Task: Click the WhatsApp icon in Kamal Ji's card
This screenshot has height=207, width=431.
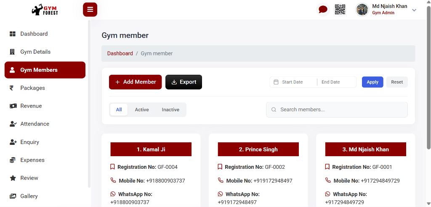Action: pyautogui.click(x=113, y=194)
